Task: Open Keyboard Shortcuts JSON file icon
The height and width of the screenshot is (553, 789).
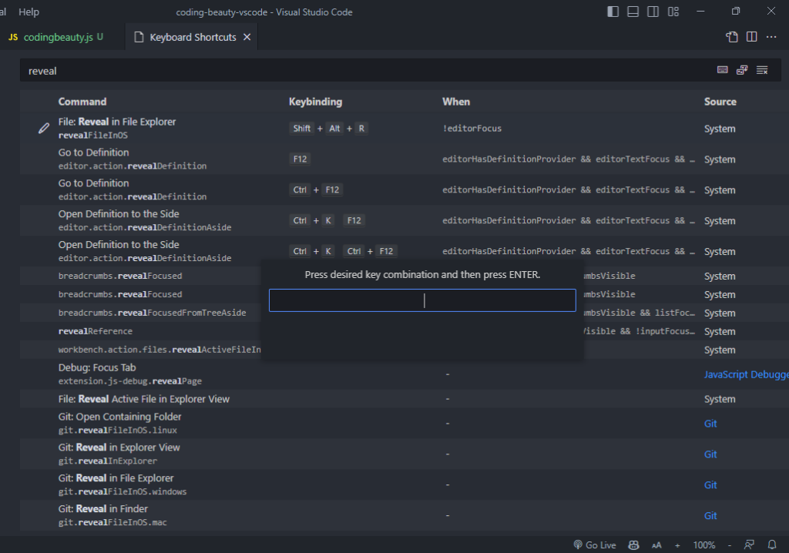Action: [731, 37]
